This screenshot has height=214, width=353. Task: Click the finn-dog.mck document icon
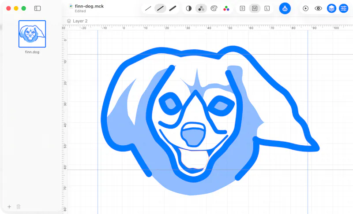pyautogui.click(x=71, y=6)
